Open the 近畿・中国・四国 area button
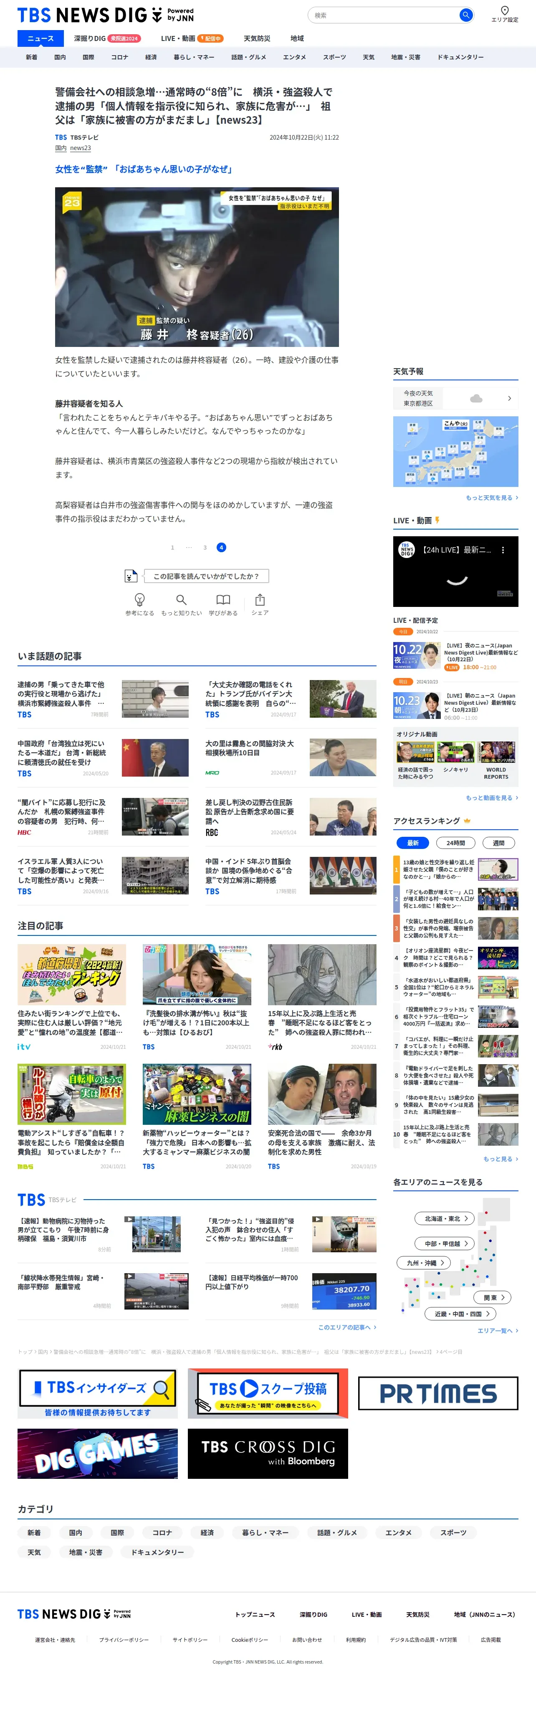 pos(461,1313)
